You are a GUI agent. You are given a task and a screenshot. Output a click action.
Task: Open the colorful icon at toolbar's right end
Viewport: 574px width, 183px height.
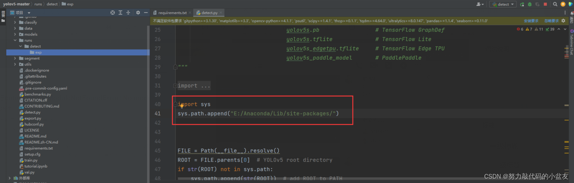click(x=571, y=4)
